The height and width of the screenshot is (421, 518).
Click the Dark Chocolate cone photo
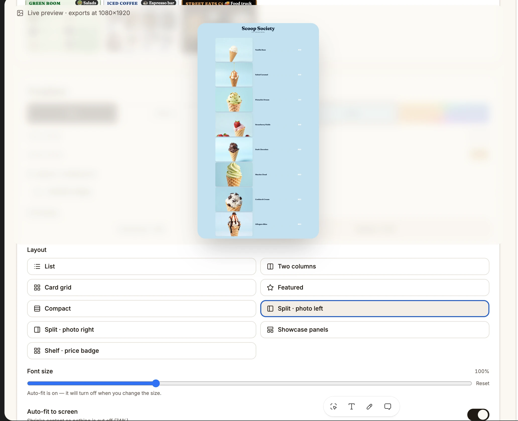234,149
